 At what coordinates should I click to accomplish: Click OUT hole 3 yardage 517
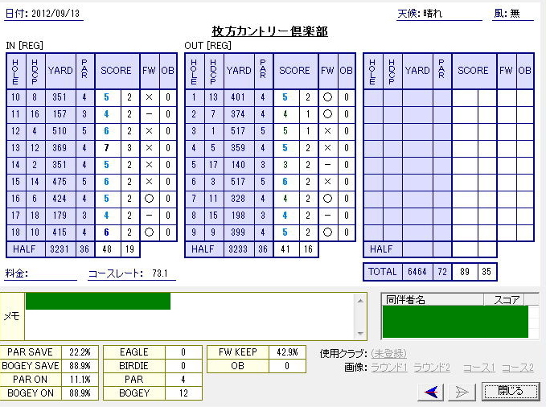tap(238, 131)
